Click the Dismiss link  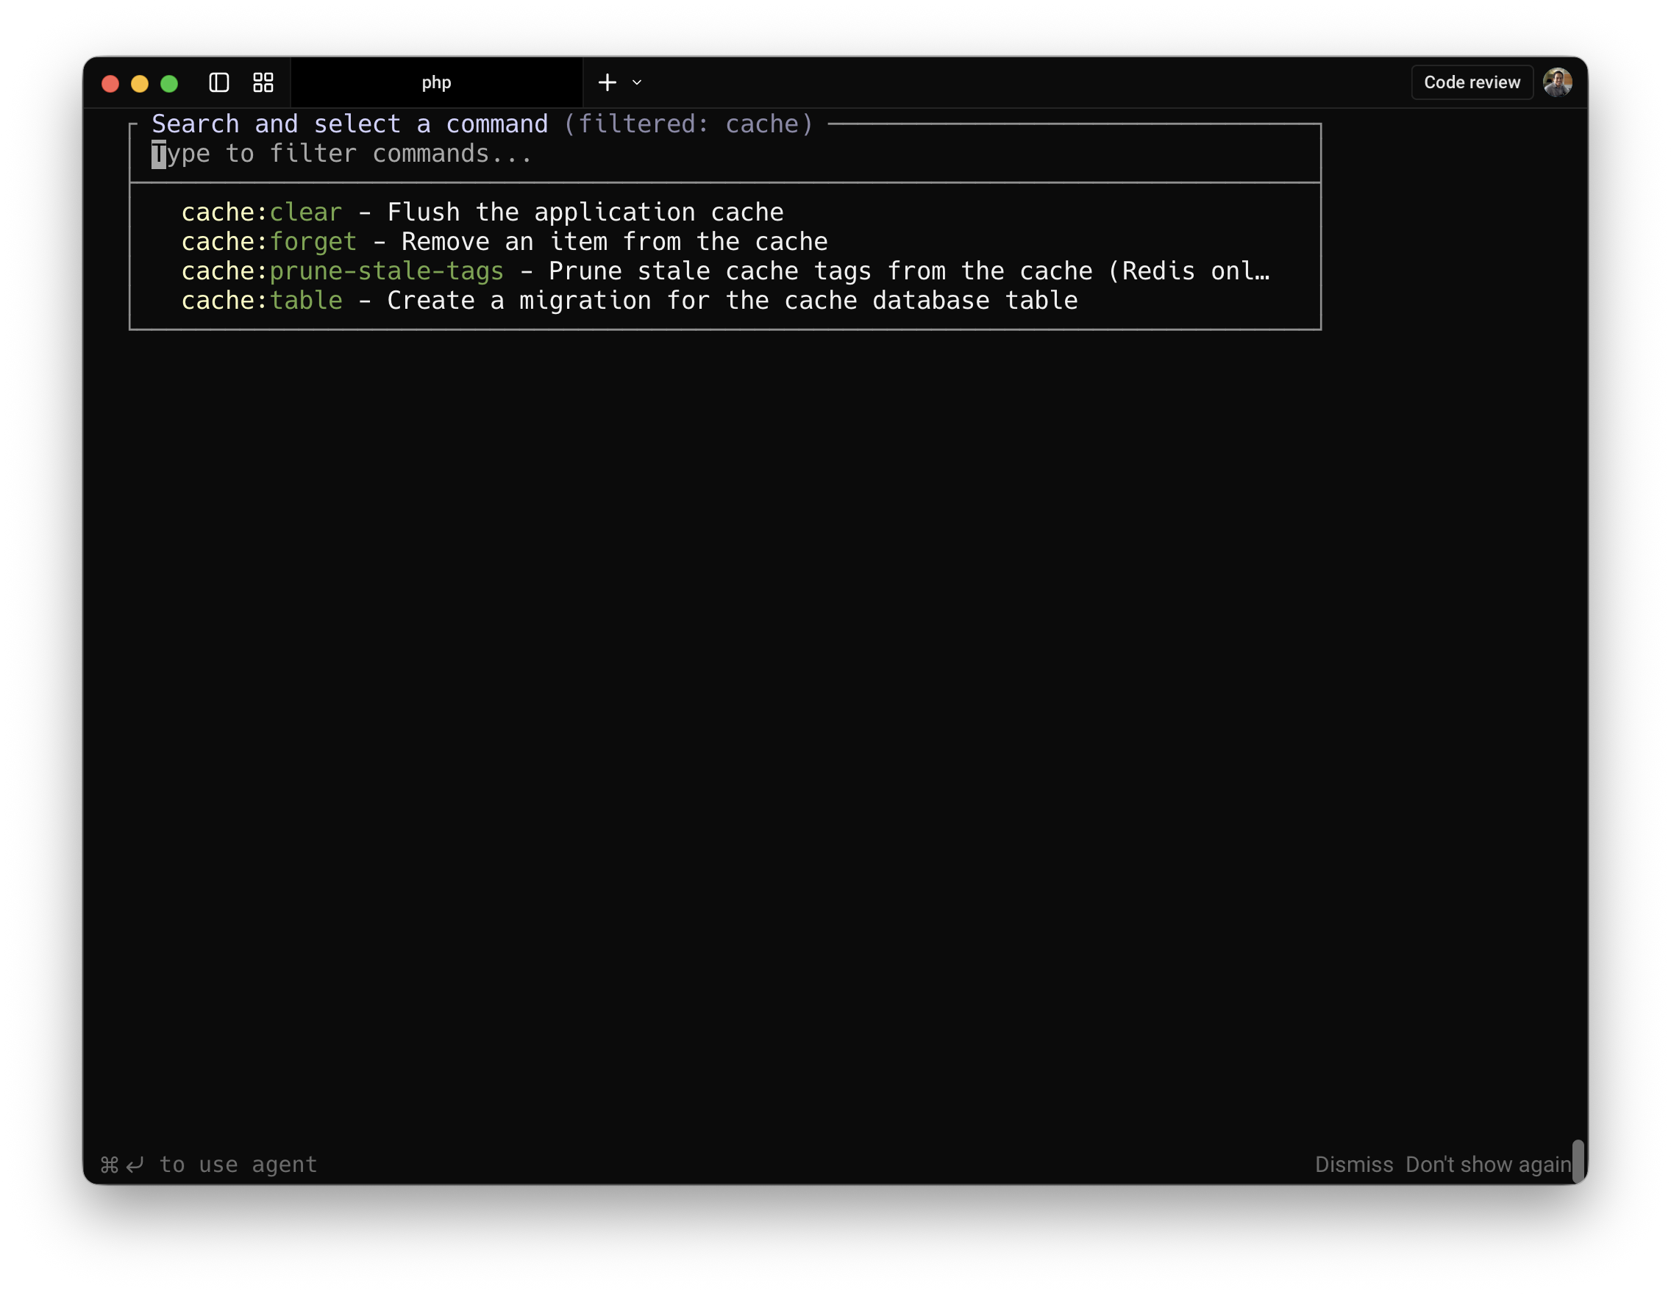coord(1353,1164)
